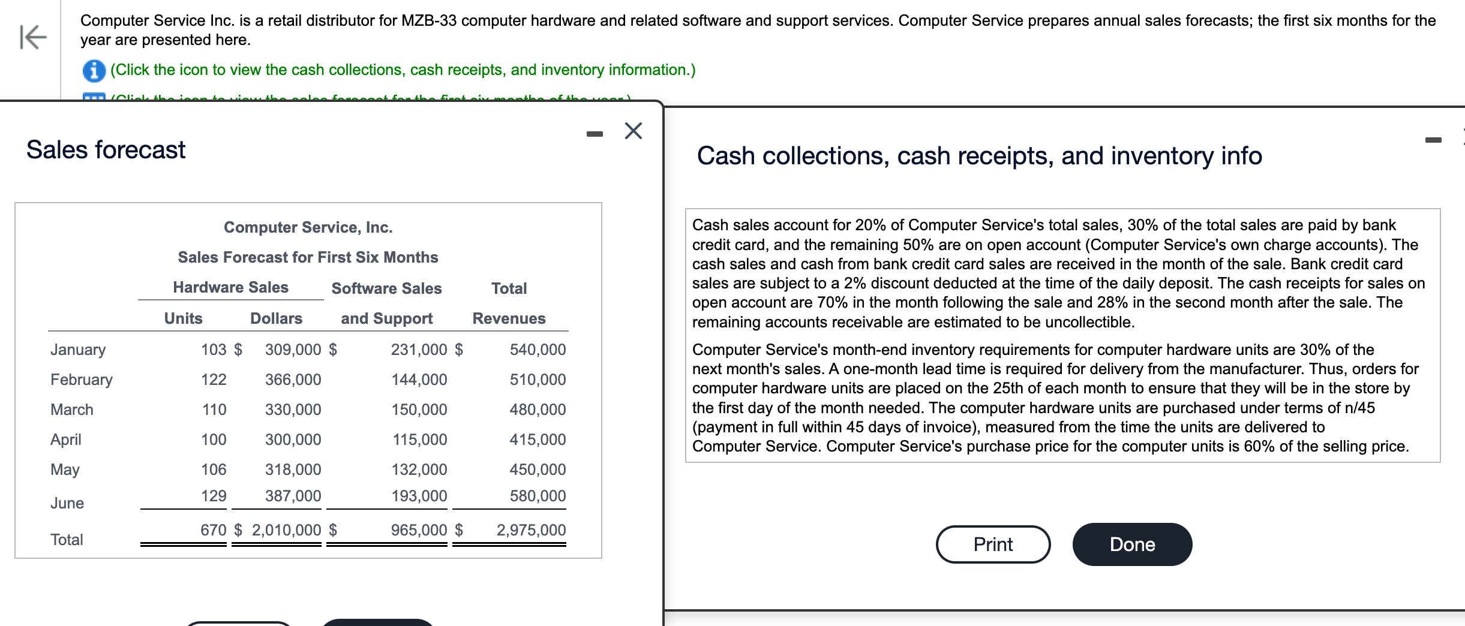Click May hardware dollars 318,000
The height and width of the screenshot is (626, 1465).
coord(293,469)
